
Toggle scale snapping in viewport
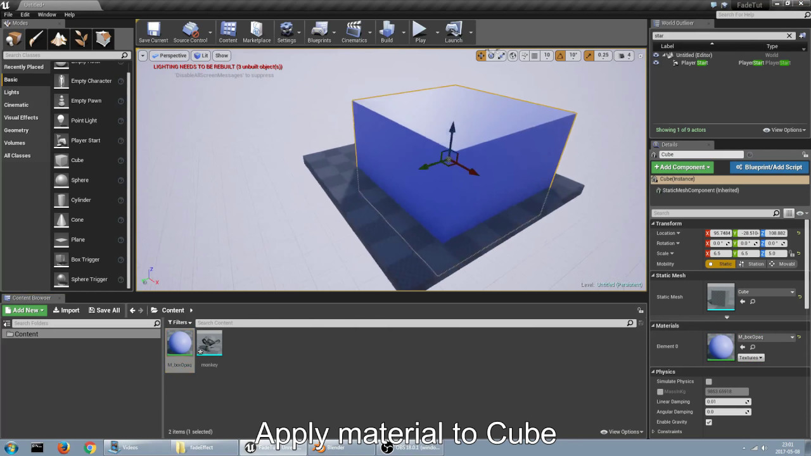[589, 56]
